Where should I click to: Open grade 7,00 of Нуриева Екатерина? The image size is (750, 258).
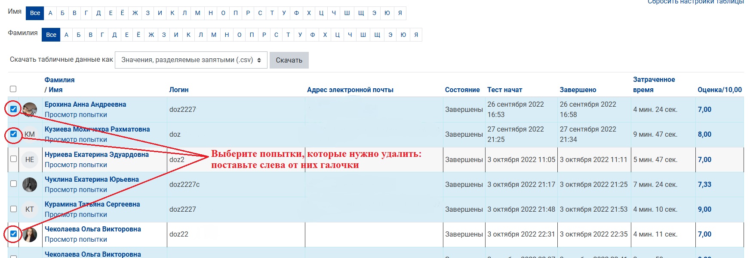(704, 159)
